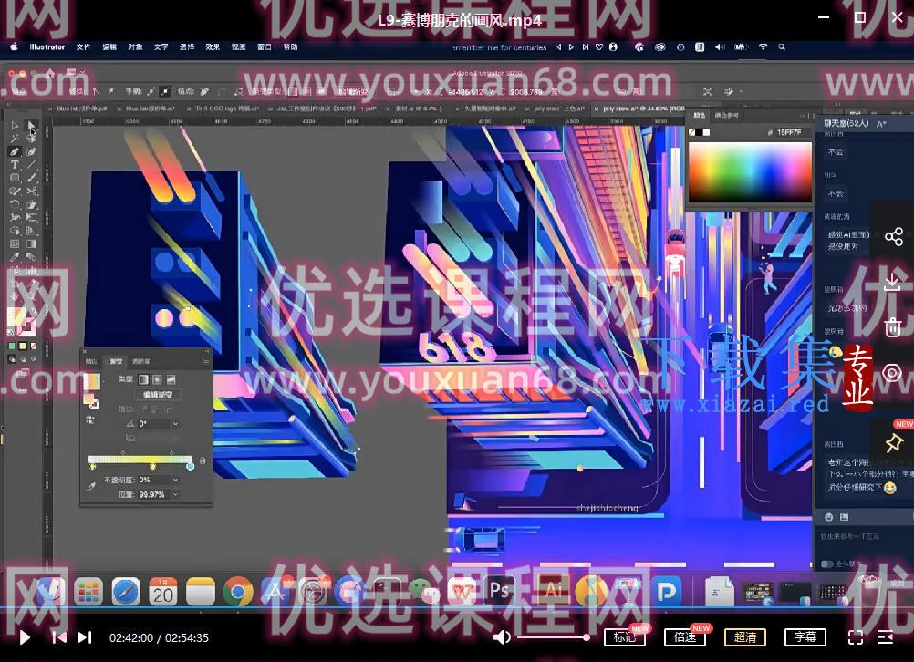Select radial gradient type
914x662 pixels.
coord(158,380)
